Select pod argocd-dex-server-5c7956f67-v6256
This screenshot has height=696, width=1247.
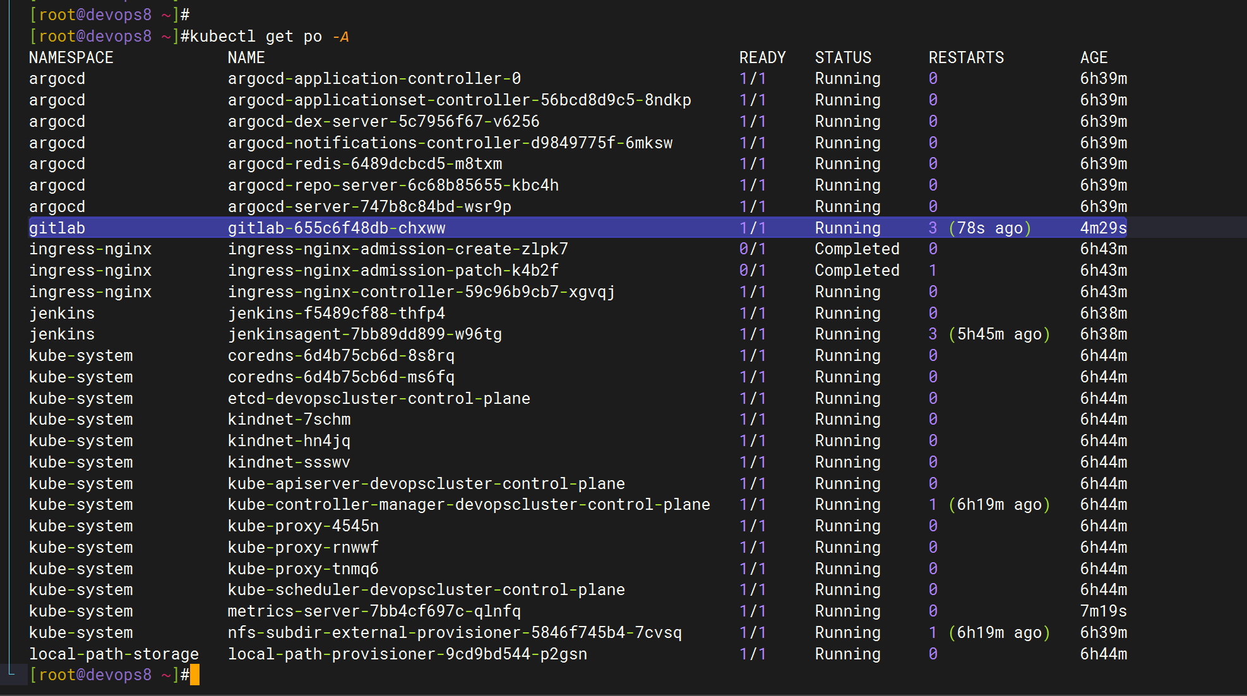pos(384,121)
